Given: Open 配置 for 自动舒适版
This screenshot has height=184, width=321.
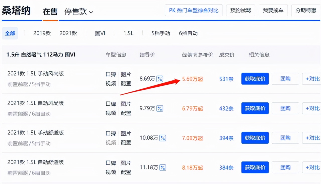Looking at the screenshot, I should click(x=126, y=172).
